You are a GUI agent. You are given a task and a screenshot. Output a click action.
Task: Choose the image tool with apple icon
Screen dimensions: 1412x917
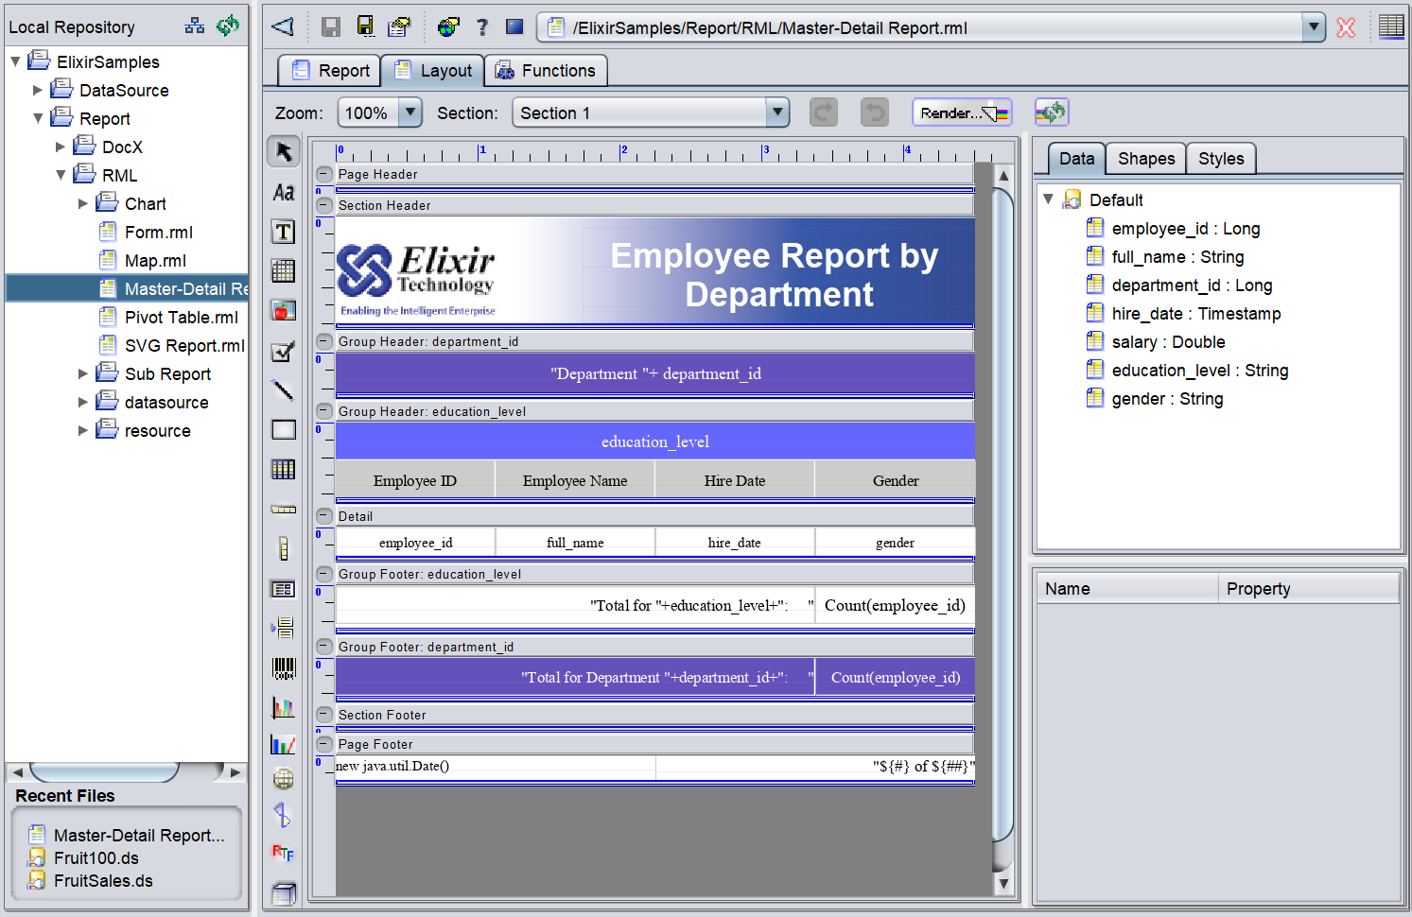pyautogui.click(x=284, y=310)
